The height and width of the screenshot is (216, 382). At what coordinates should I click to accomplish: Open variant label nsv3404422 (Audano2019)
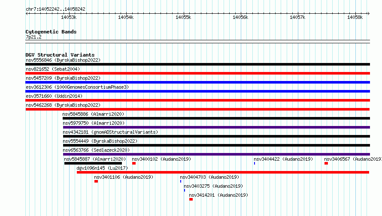pos(283,159)
